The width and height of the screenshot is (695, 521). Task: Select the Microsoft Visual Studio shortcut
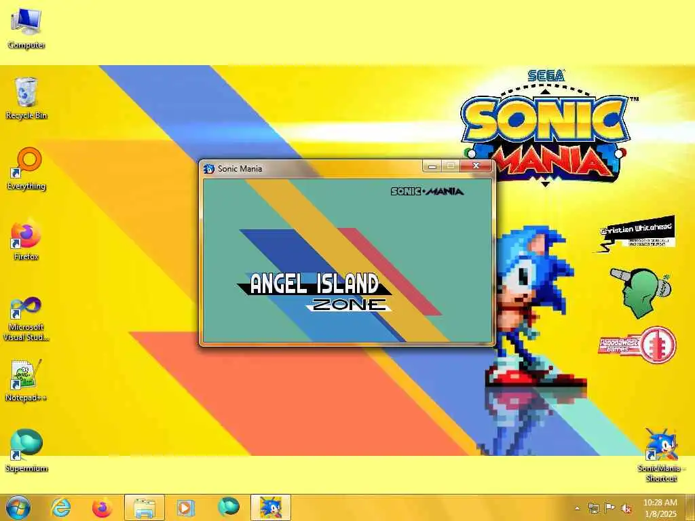tap(26, 319)
